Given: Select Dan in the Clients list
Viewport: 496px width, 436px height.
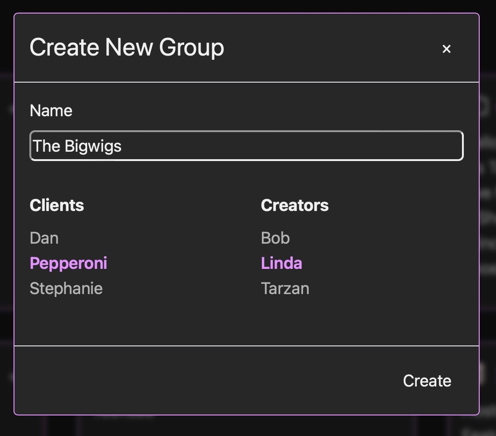Looking at the screenshot, I should pos(44,238).
